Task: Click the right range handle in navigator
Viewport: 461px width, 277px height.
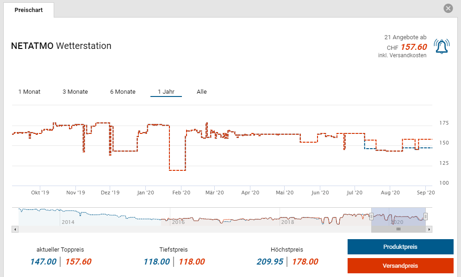Action: click(425, 216)
